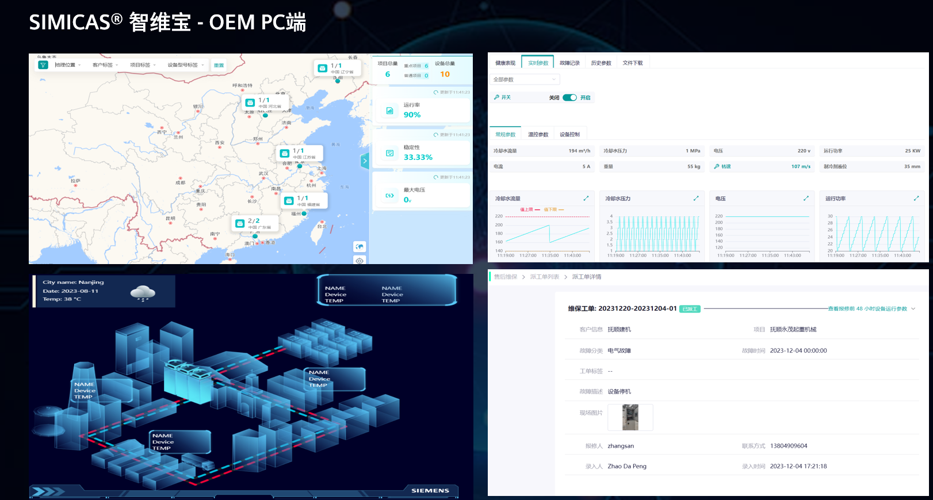The width and height of the screenshot is (933, 500).
Task: Refresh the 最大电压 card with its refresh icon
Action: [x=436, y=177]
